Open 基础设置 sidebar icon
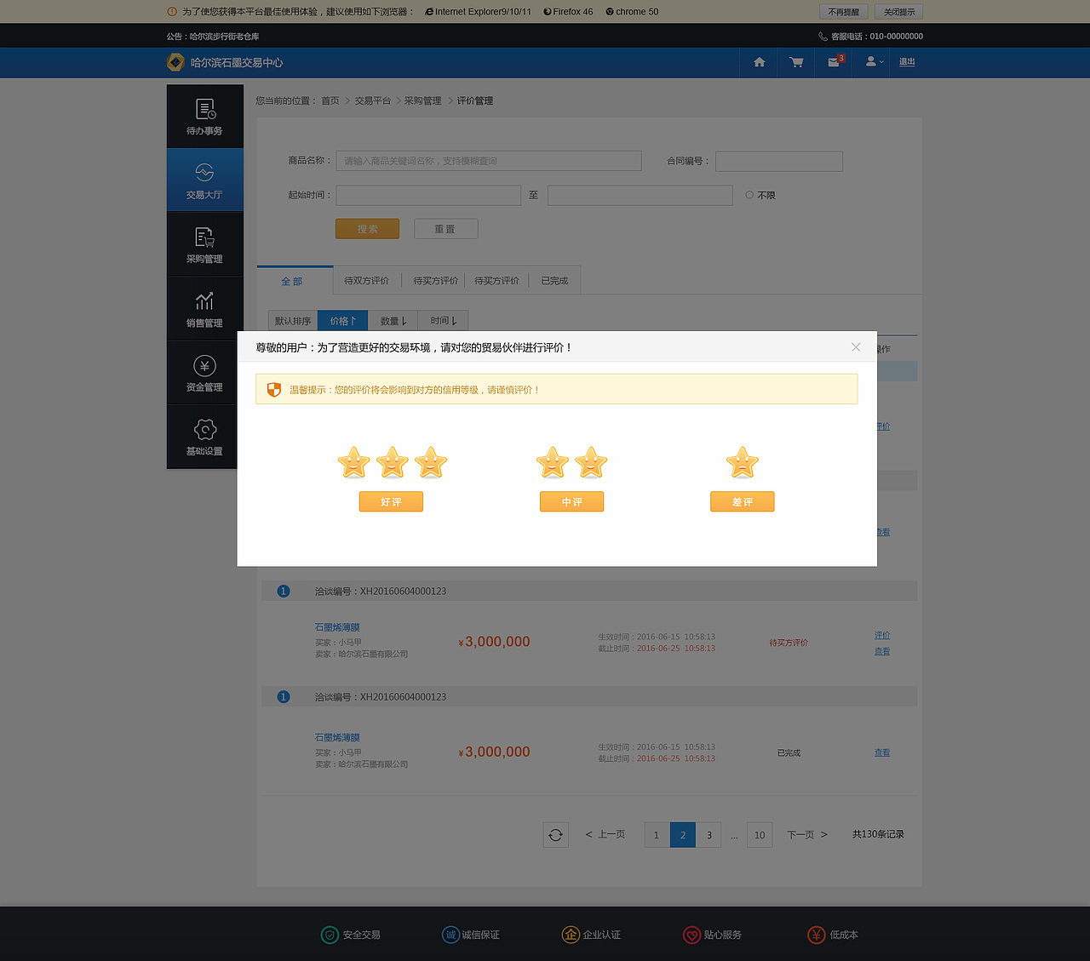 tap(205, 437)
